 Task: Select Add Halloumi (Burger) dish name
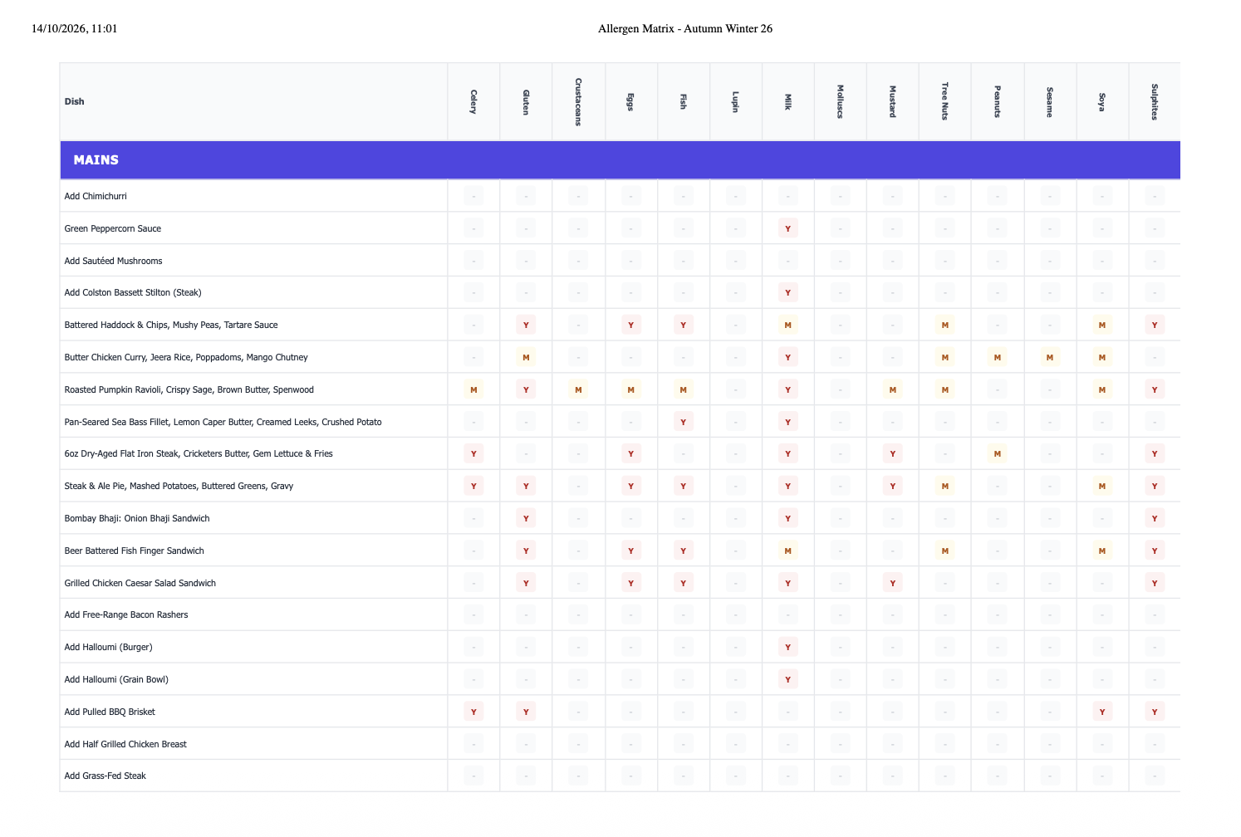[x=109, y=647]
